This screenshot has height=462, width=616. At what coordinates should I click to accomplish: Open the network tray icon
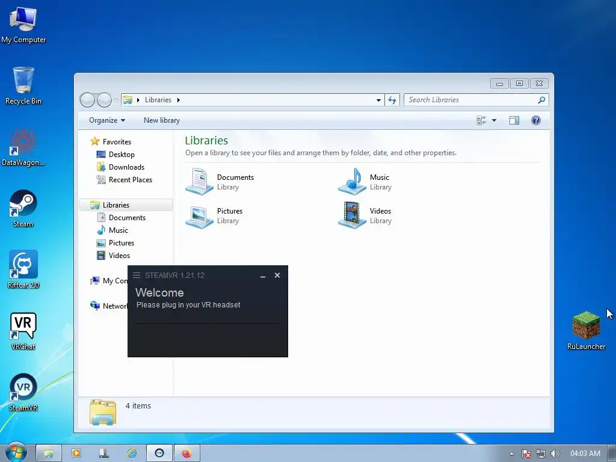(x=541, y=454)
